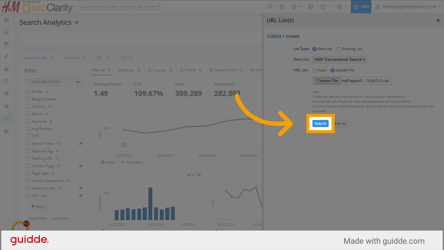Open the lightbulb ideas menu
This screenshot has width=444, height=250.
296,7
